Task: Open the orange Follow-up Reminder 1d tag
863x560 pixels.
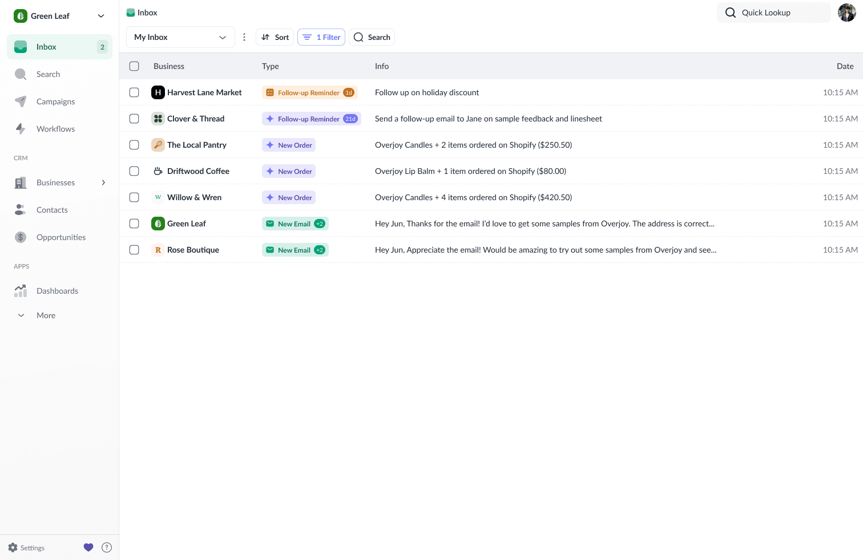Action: click(310, 92)
